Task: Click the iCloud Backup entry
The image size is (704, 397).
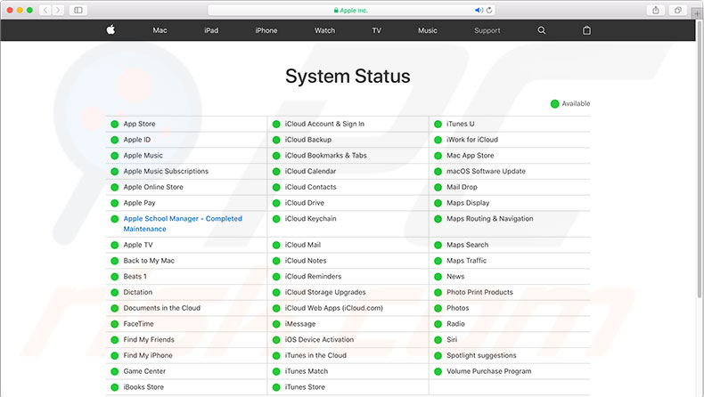Action: tap(308, 140)
